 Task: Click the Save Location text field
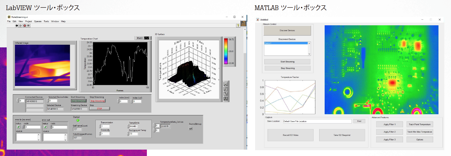coord(317,121)
